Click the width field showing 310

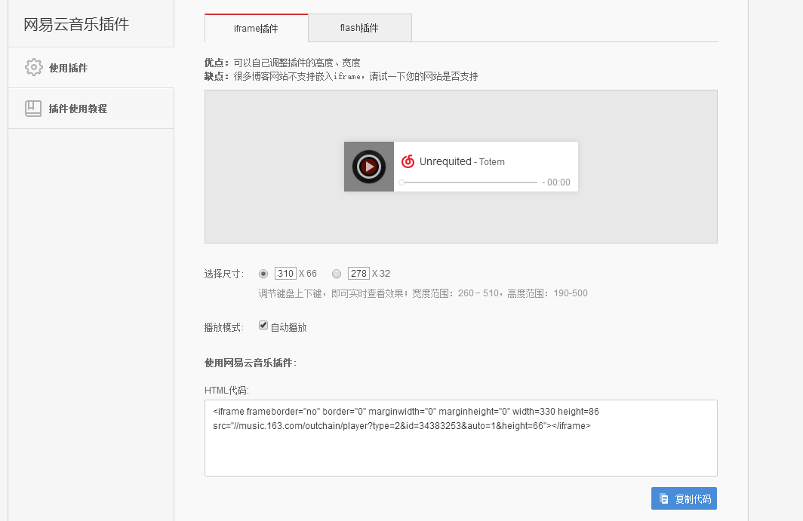click(285, 273)
